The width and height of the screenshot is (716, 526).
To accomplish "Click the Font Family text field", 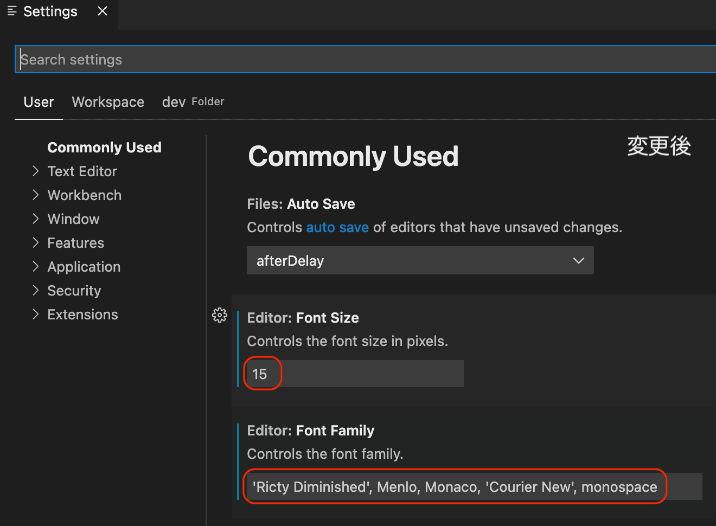I will [x=472, y=487].
